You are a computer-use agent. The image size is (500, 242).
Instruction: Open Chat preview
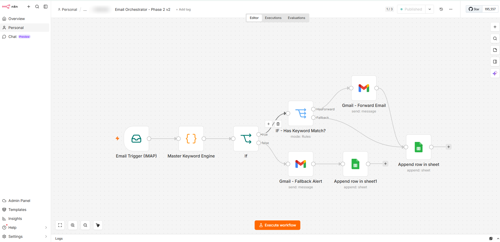[25, 37]
